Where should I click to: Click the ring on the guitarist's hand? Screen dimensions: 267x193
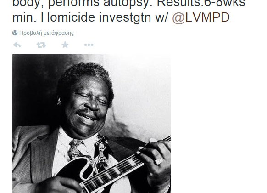pyautogui.click(x=159, y=161)
